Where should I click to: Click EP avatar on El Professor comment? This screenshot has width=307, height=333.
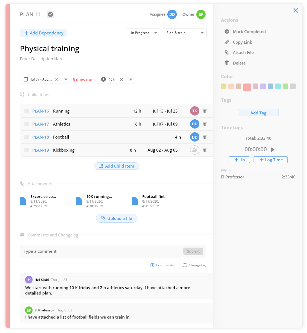coord(29,310)
